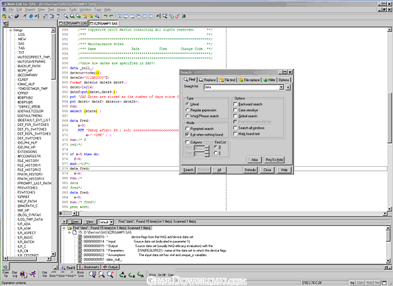Image resolution: width=393 pixels, height=286 pixels.
Task: Collapse the Find "data" results node
Action: [x=64, y=228]
